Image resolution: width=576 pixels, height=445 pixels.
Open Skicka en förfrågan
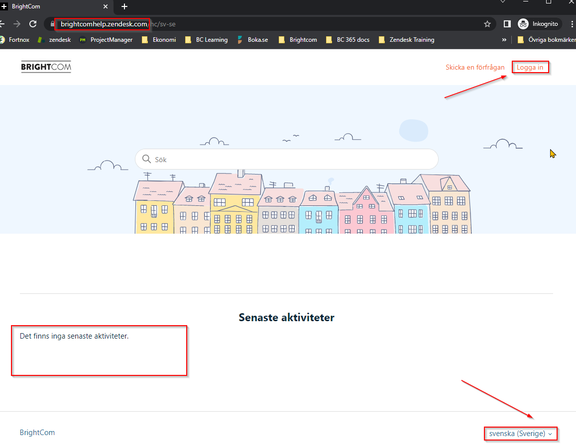pos(475,67)
